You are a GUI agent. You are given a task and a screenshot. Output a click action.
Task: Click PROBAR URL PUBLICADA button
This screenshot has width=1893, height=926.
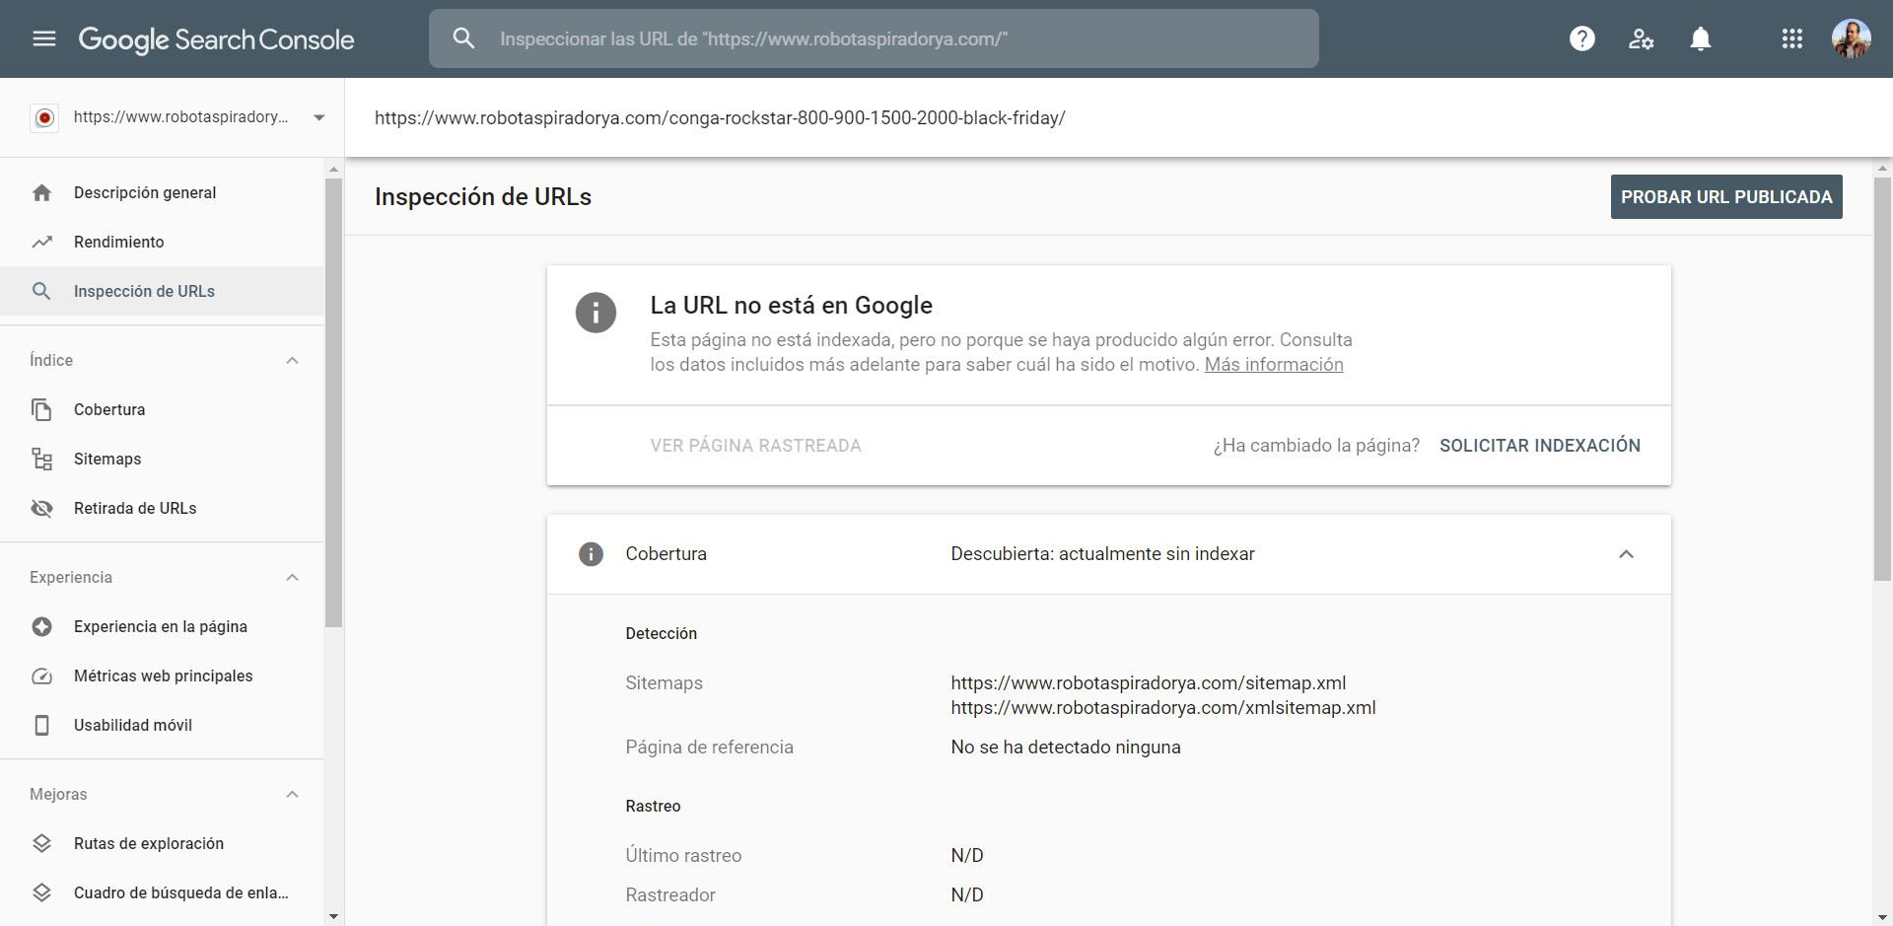[x=1726, y=197]
